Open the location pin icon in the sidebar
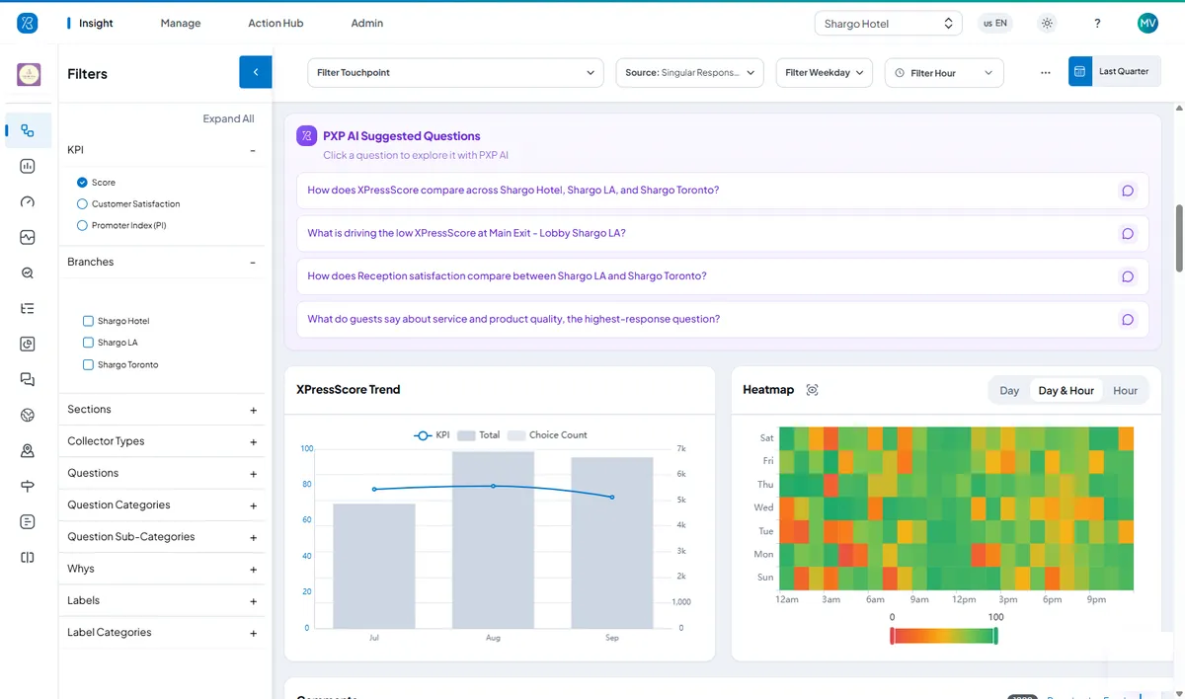Image resolution: width=1185 pixels, height=699 pixels. point(28,450)
